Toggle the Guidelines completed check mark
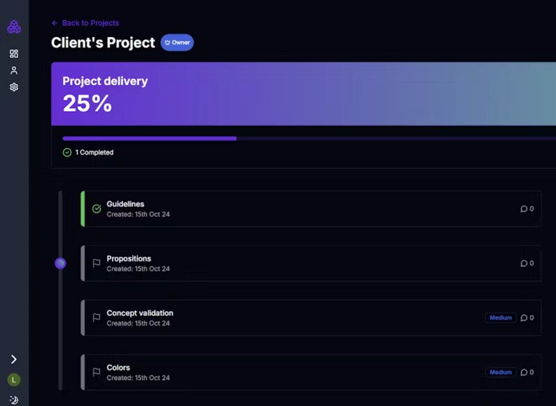 point(97,209)
